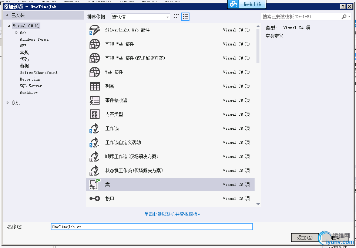Click the 取消 cancel button
This screenshot has height=248, width=356.
(335, 238)
